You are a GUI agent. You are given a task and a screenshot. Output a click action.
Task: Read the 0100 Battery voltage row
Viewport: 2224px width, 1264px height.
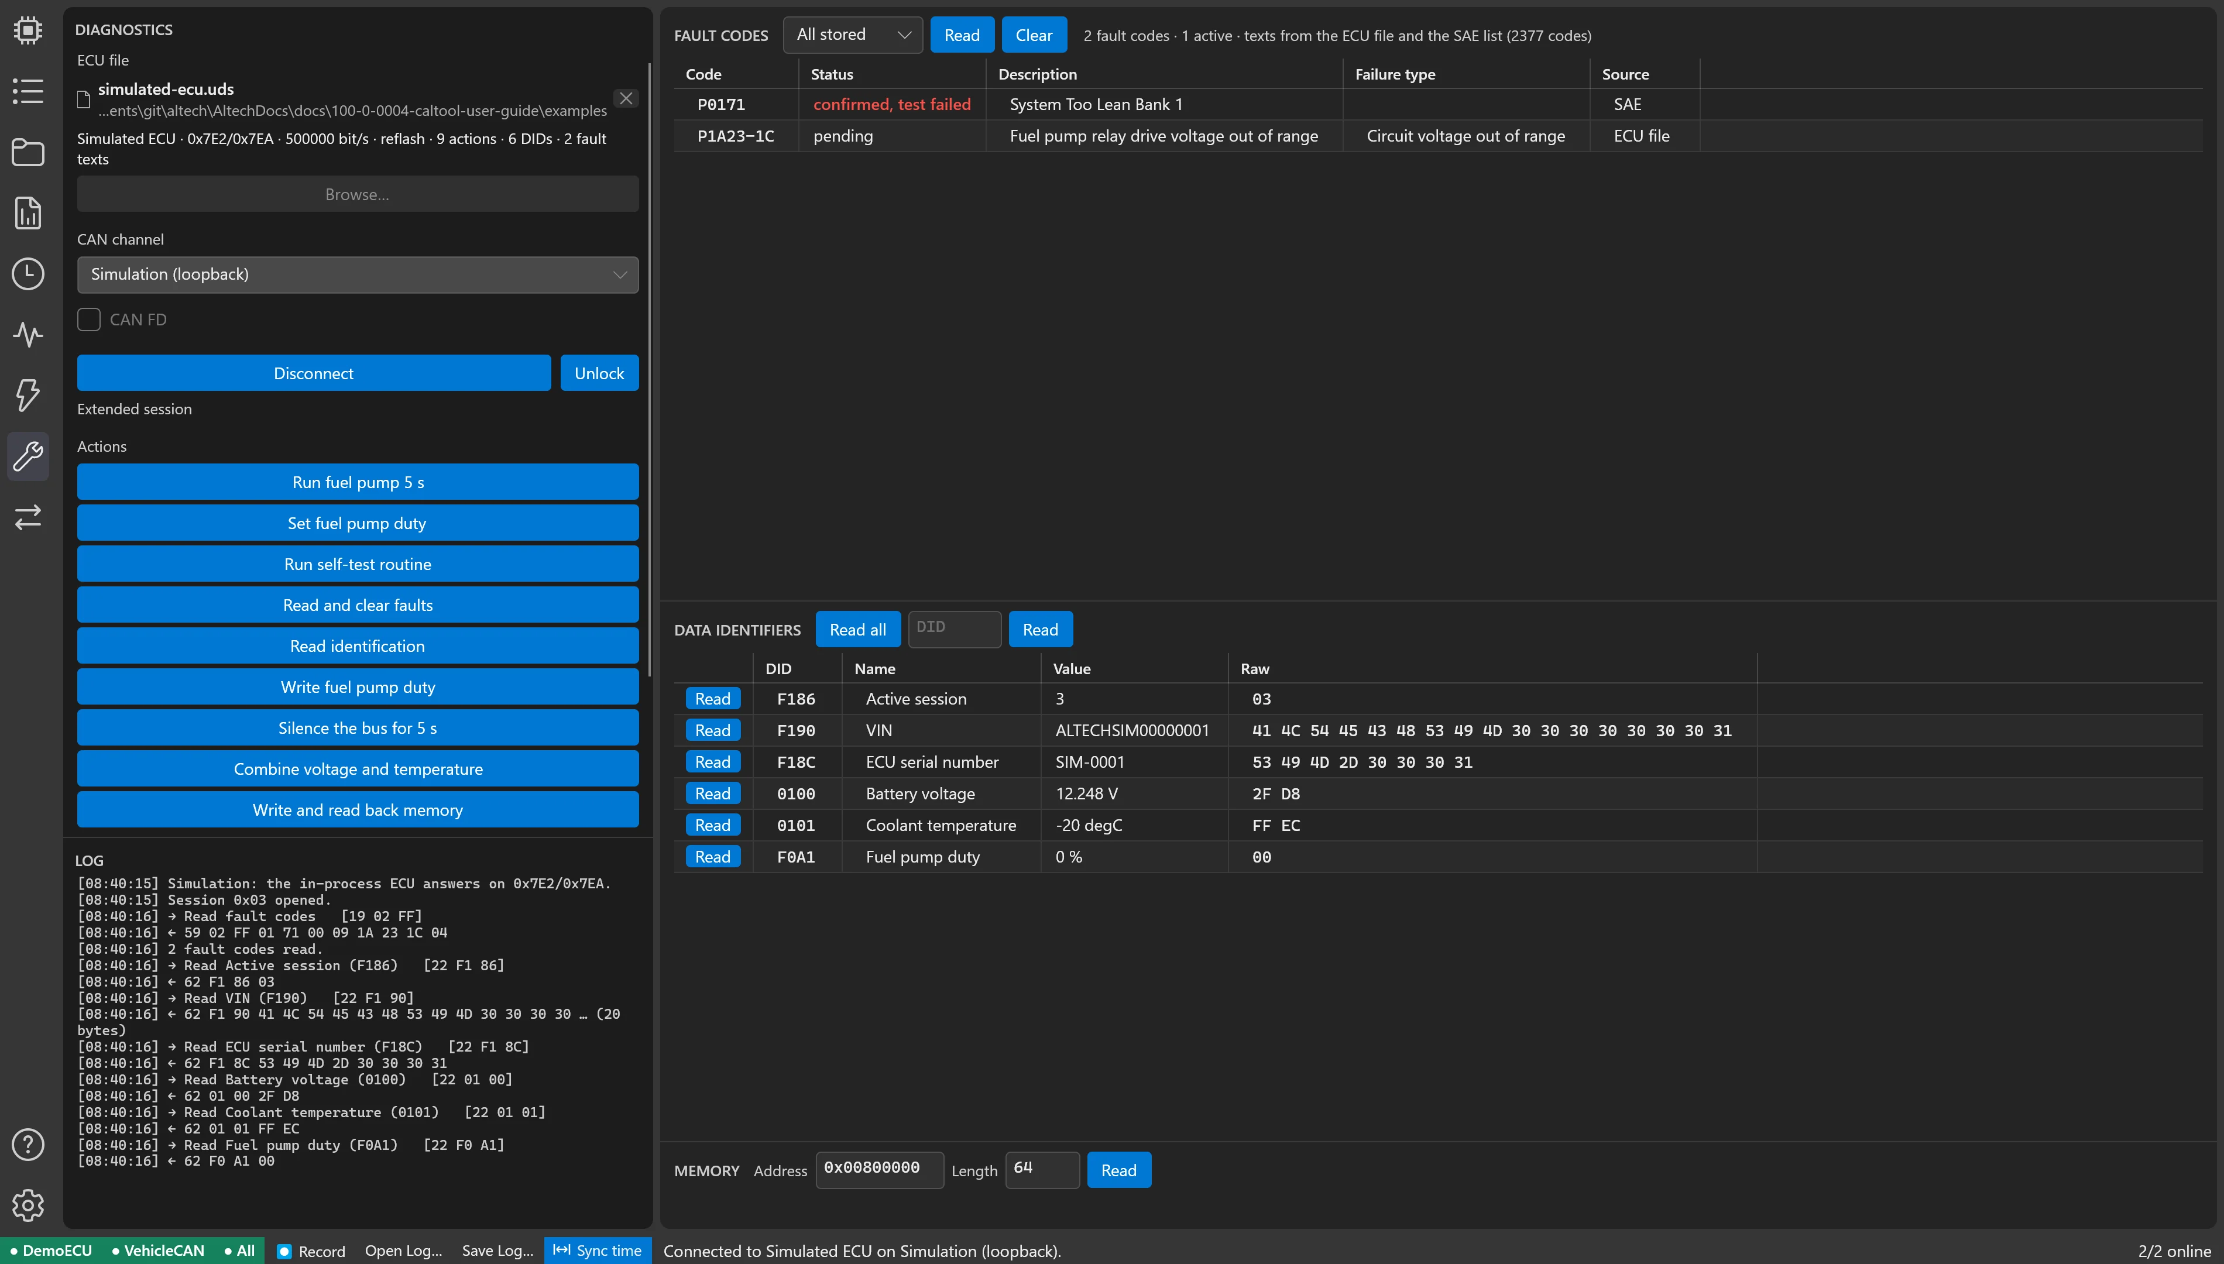(x=713, y=794)
